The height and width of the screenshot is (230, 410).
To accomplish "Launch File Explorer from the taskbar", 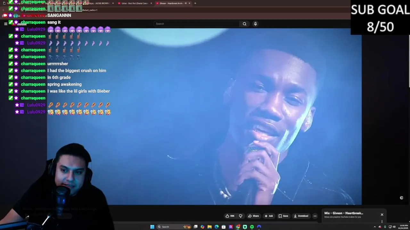I will (209, 227).
